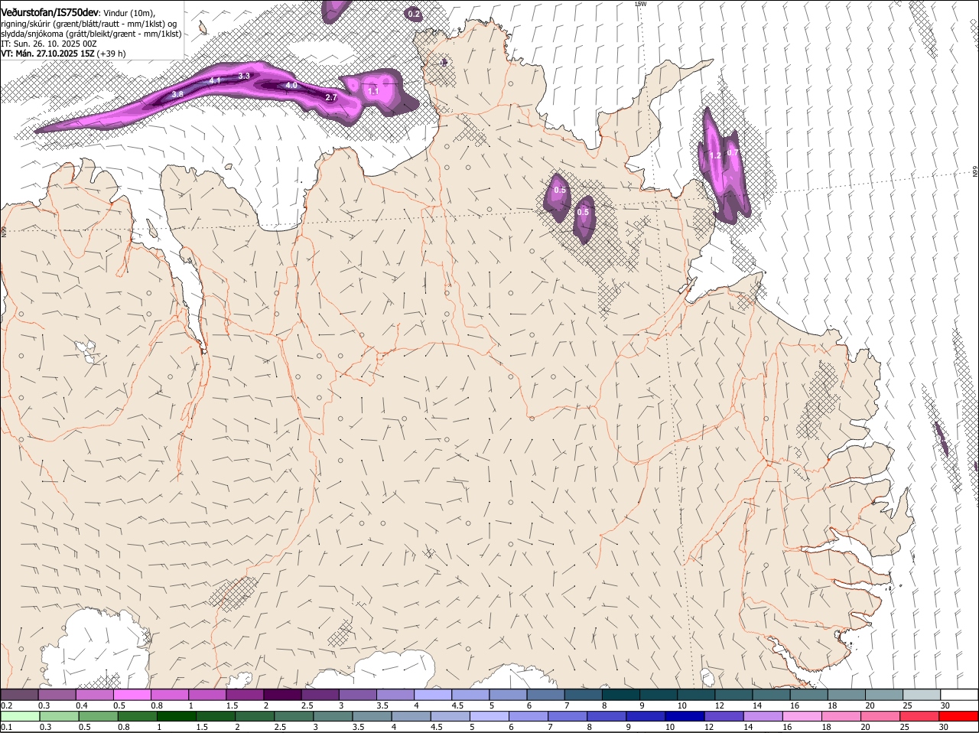This screenshot has height=733, width=979.
Task: Pick top legend lavender swatch 3.5 to 4
Action: point(395,694)
